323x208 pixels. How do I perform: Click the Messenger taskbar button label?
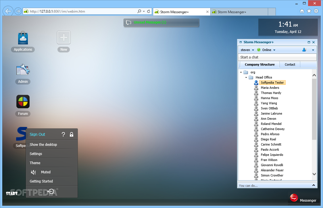308,200
